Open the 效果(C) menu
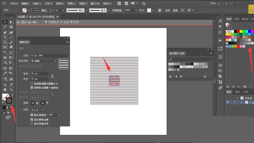Image resolution: width=254 pixels, height=143 pixels. pyautogui.click(x=71, y=3)
